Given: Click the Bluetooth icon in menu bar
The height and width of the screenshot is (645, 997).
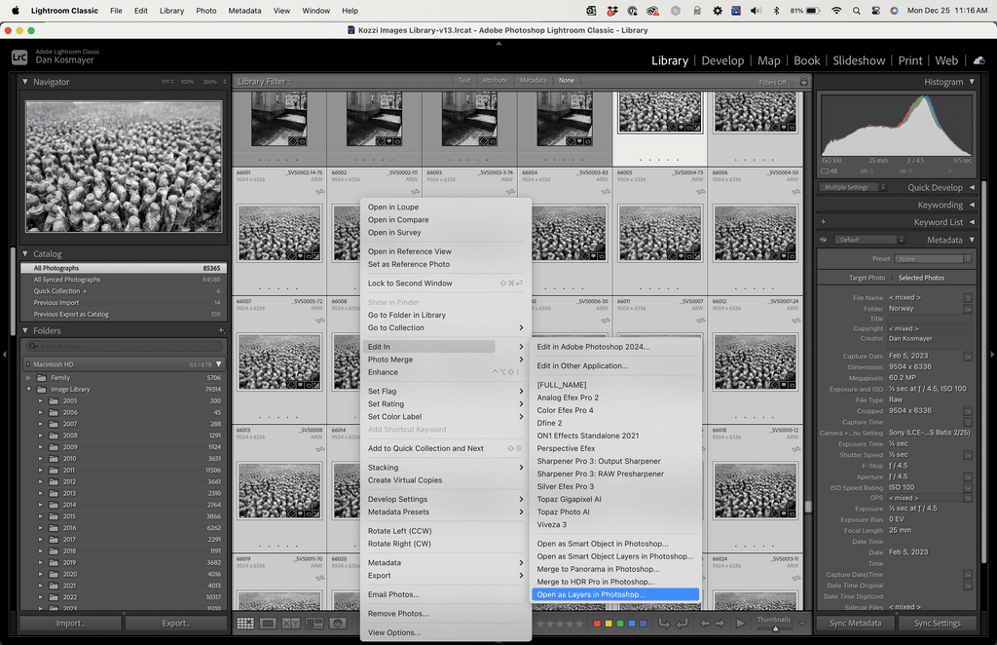Looking at the screenshot, I should pyautogui.click(x=776, y=11).
